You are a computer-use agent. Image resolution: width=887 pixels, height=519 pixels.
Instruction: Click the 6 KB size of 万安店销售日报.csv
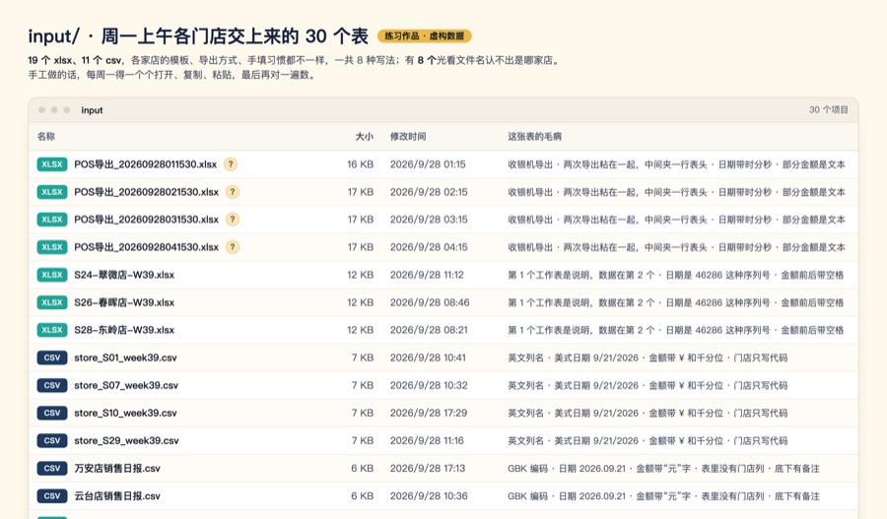pyautogui.click(x=363, y=468)
